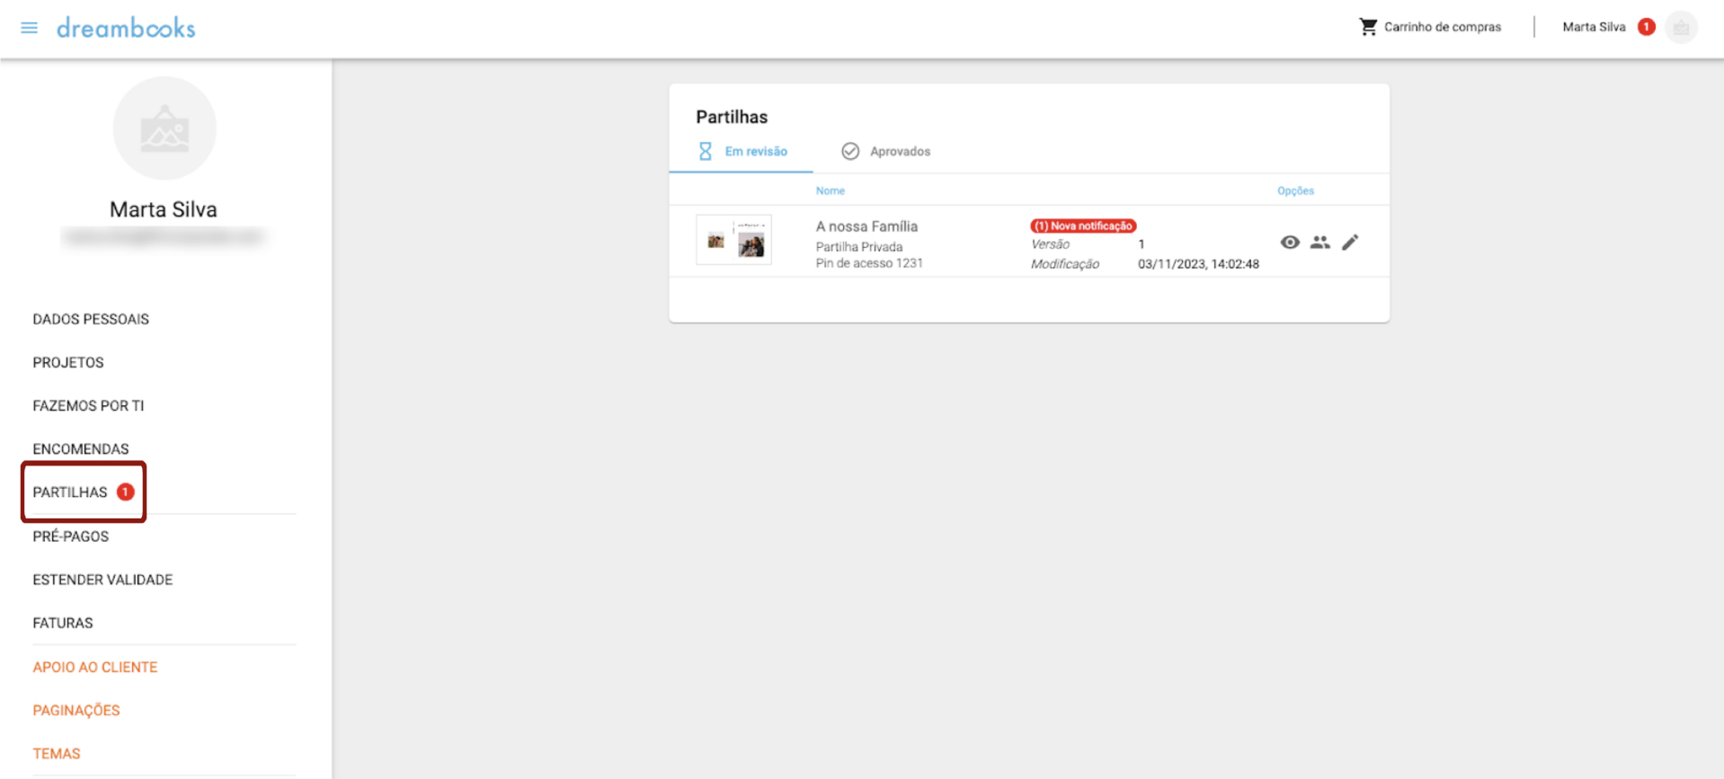Open the Apoio ao Cliente link

[95, 667]
